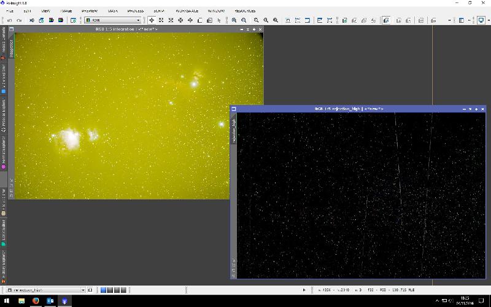Open the PROCESS menu
Viewport: 491px width, 307px height.
136,10
